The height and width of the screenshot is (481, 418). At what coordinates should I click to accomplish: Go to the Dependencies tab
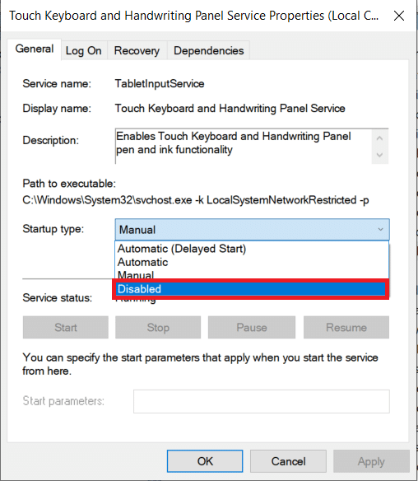pos(209,50)
